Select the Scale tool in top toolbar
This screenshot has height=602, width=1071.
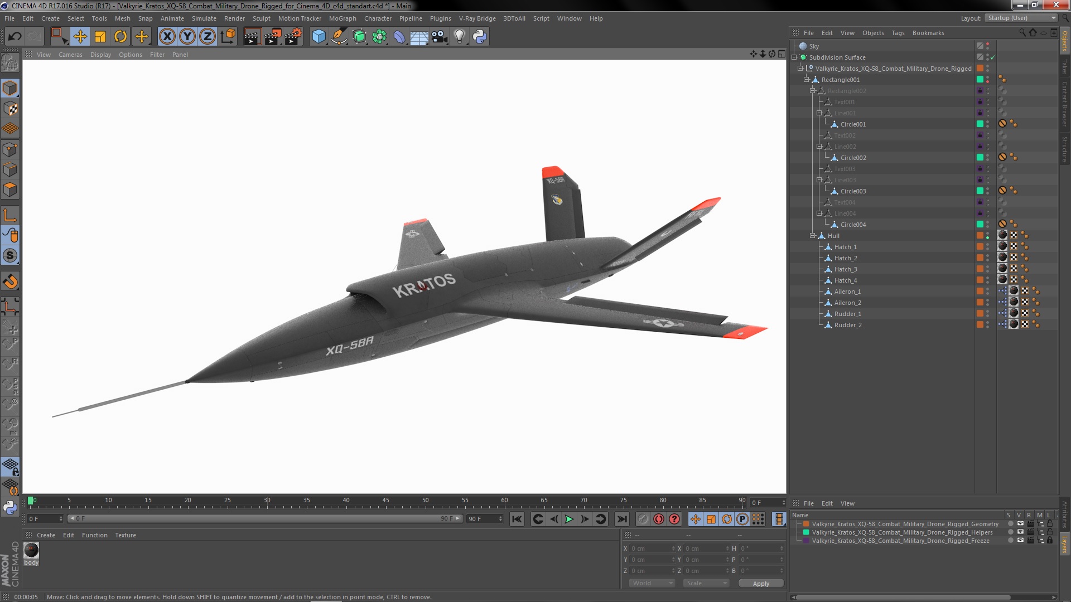pos(100,37)
